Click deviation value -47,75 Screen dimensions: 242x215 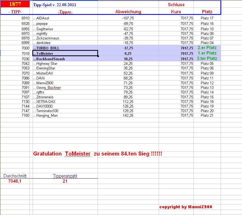tap(128, 34)
